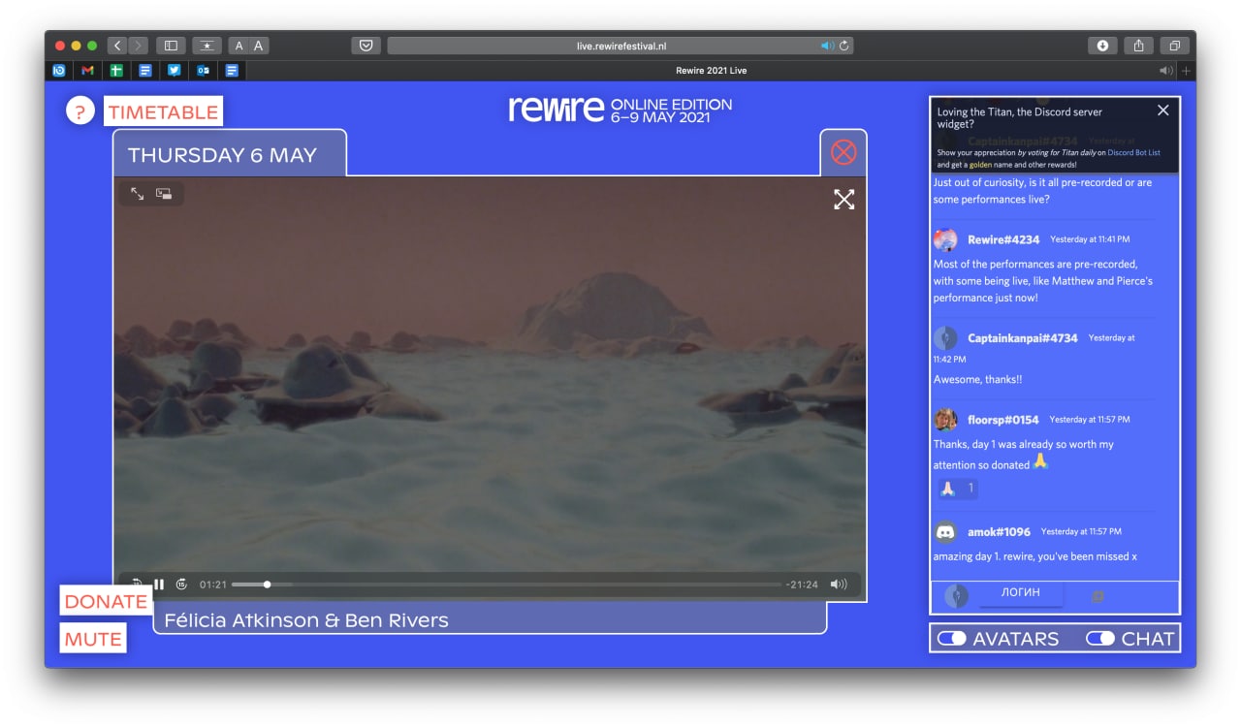The image size is (1241, 727).
Task: Open the TIMETABLE menu
Action: pyautogui.click(x=163, y=111)
